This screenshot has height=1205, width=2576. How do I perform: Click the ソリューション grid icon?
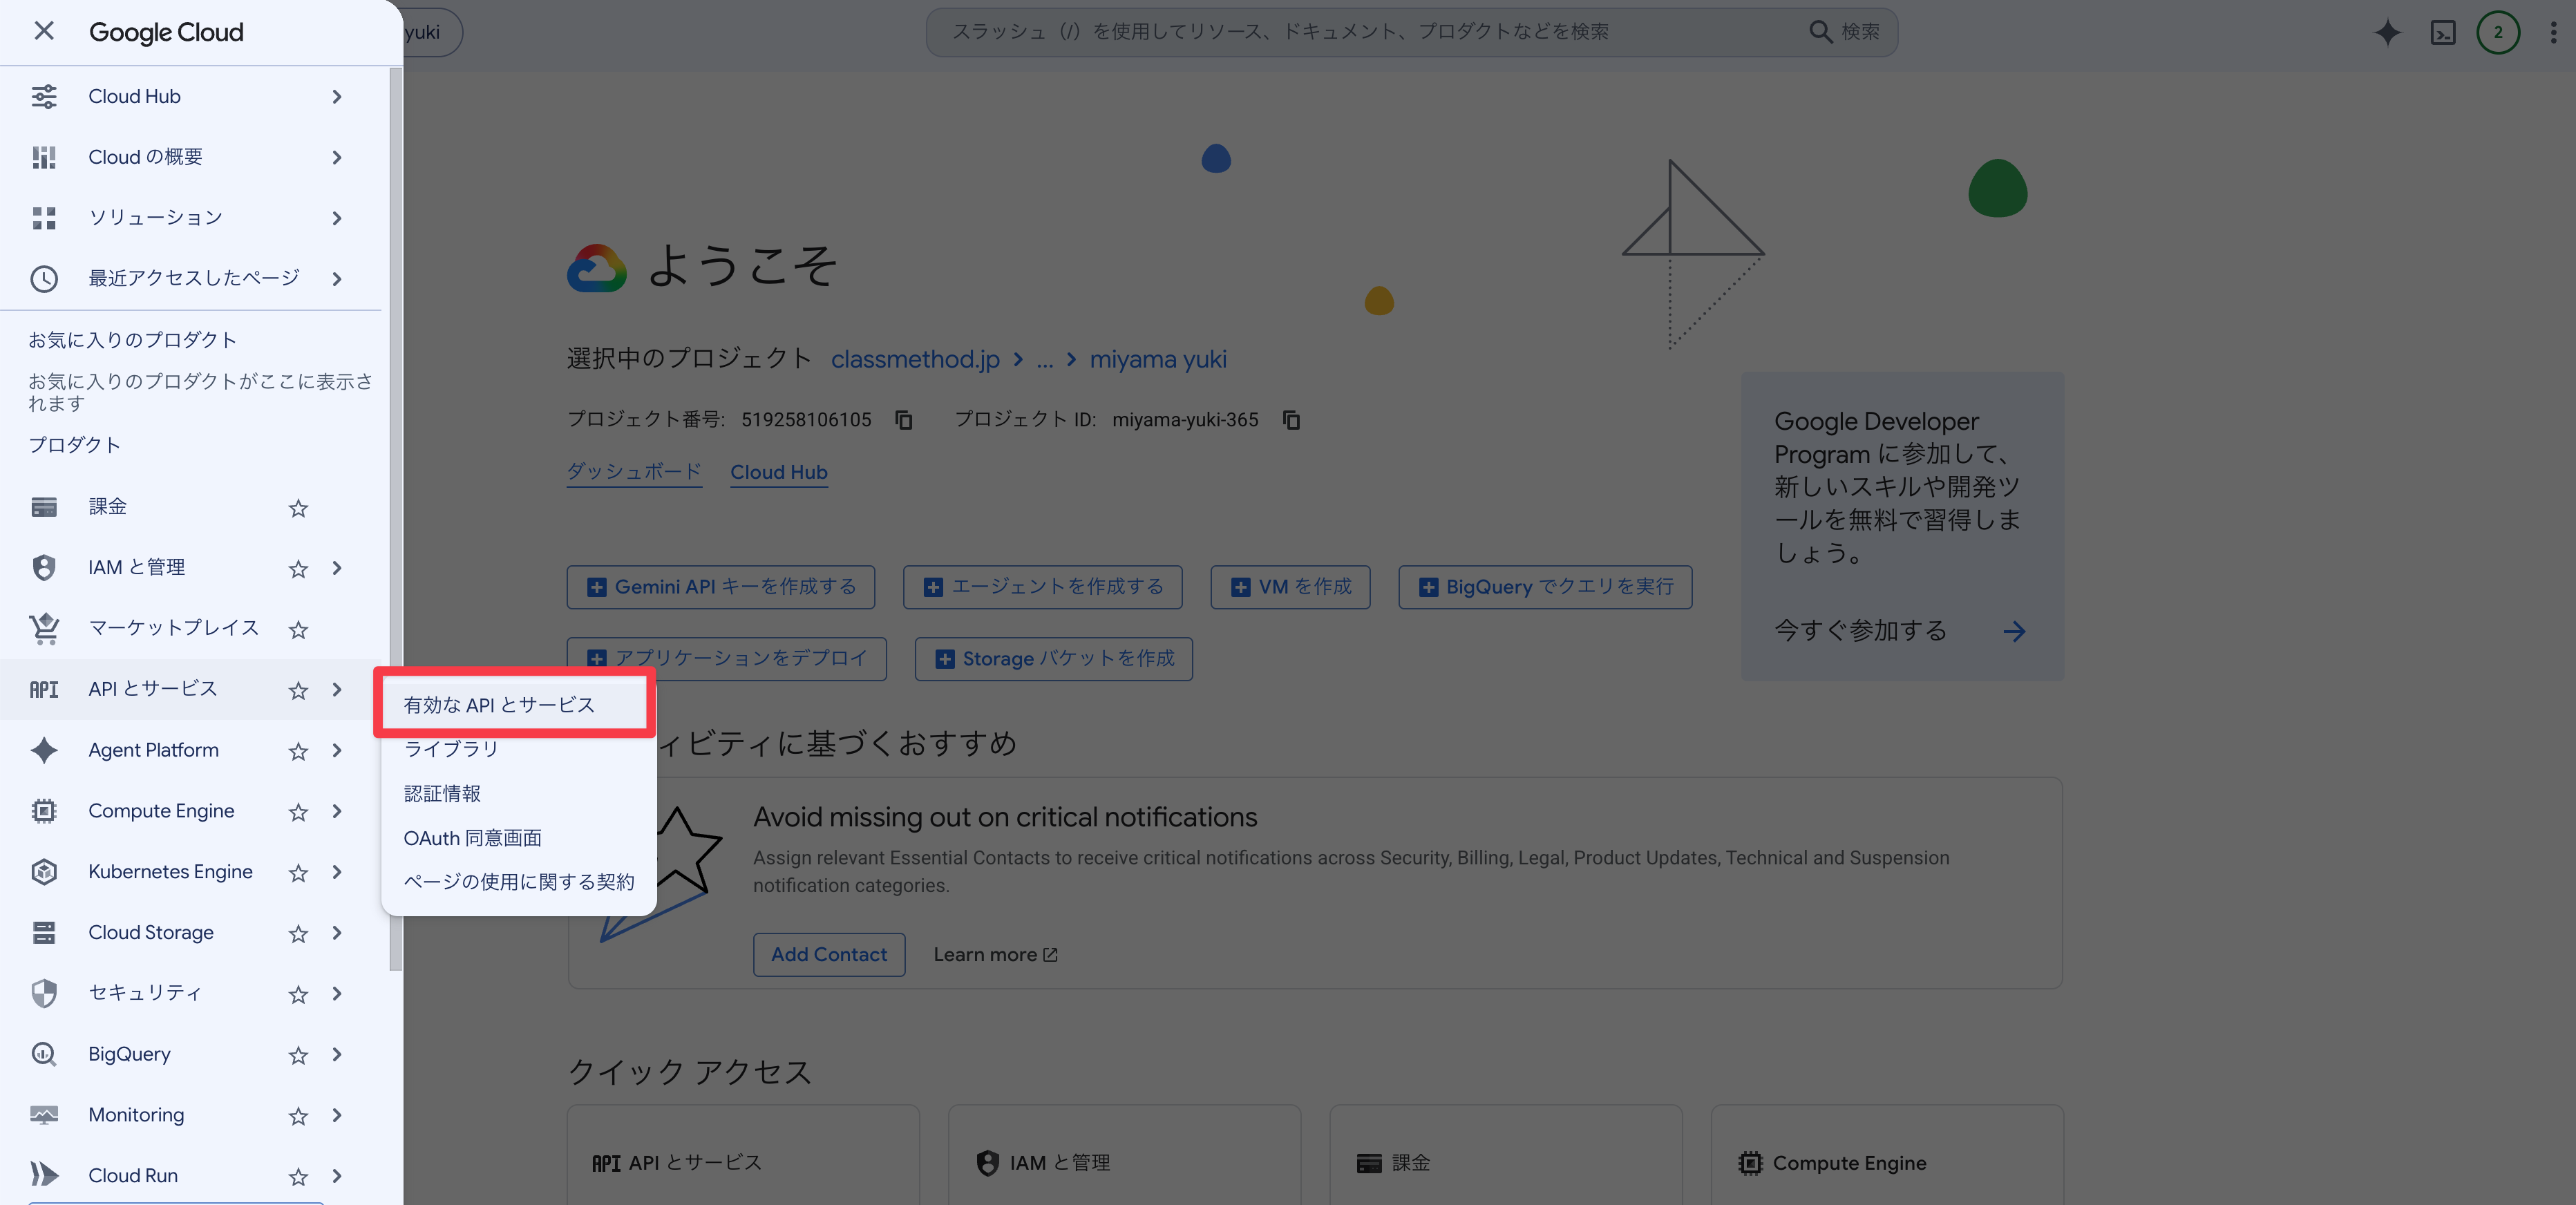(x=43, y=218)
